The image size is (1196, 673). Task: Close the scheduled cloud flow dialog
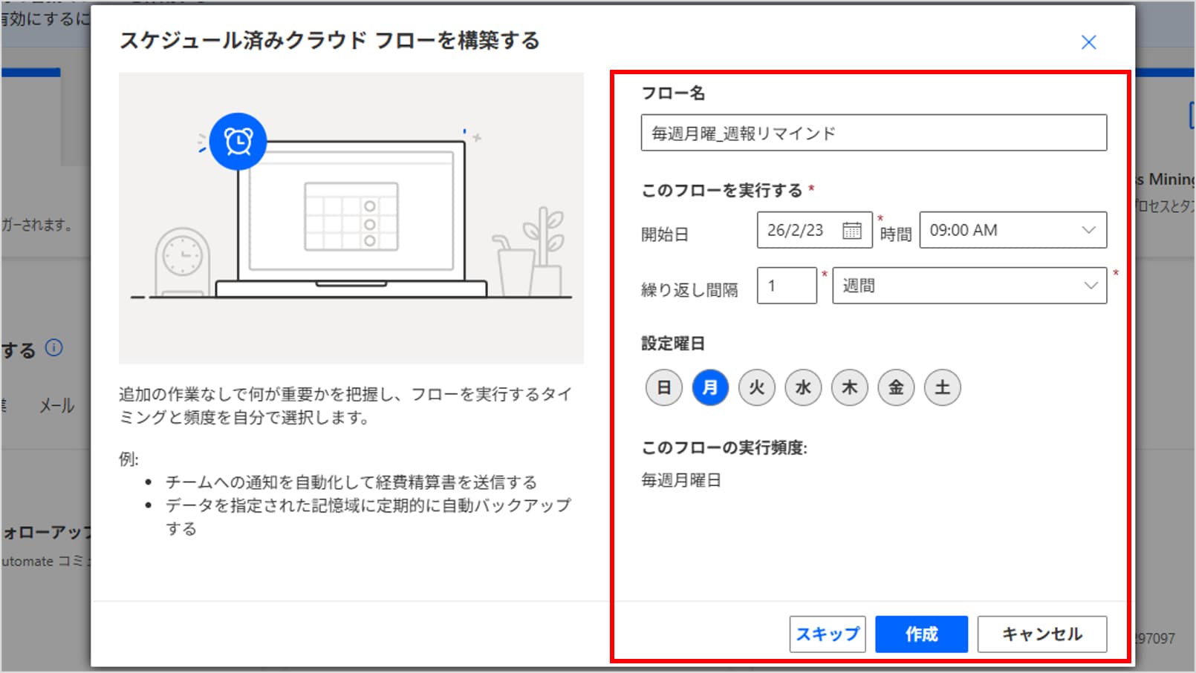pyautogui.click(x=1088, y=42)
